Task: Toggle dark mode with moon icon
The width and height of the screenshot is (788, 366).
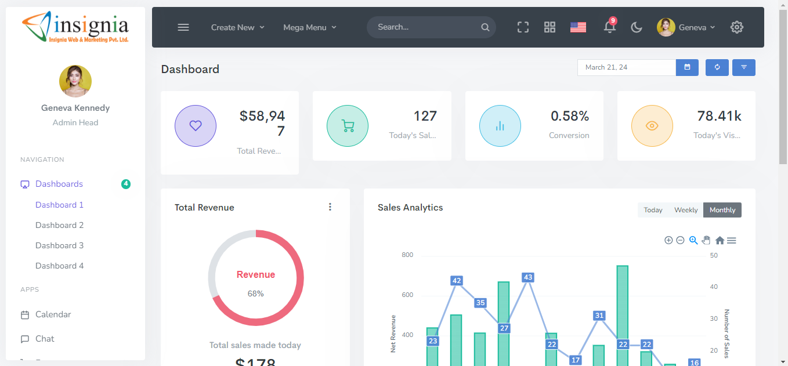Action: (x=637, y=27)
